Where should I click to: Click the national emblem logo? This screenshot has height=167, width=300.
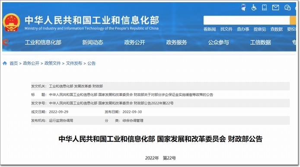pyautogui.click(x=11, y=22)
